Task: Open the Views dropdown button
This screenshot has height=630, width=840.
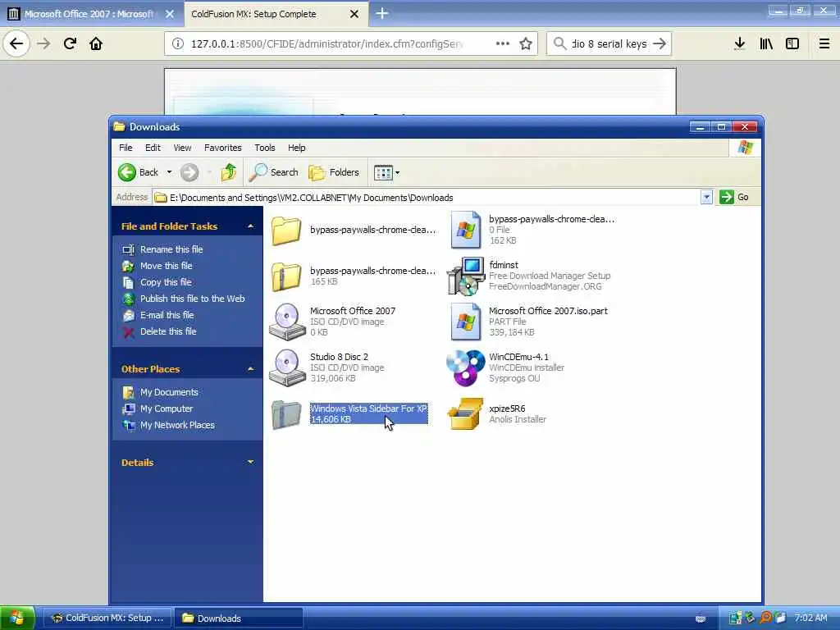Action: tap(386, 172)
